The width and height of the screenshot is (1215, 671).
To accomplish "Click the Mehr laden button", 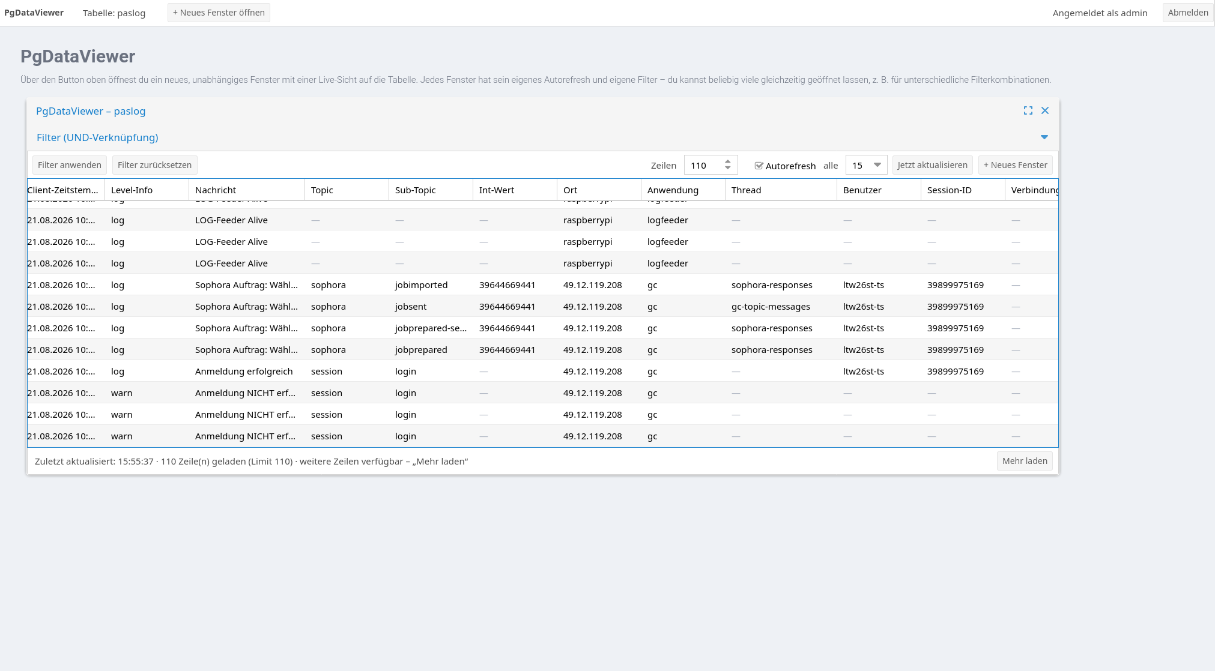I will tap(1025, 461).
